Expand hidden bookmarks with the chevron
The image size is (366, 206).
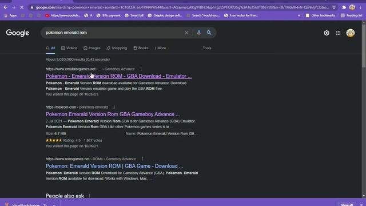(299, 15)
